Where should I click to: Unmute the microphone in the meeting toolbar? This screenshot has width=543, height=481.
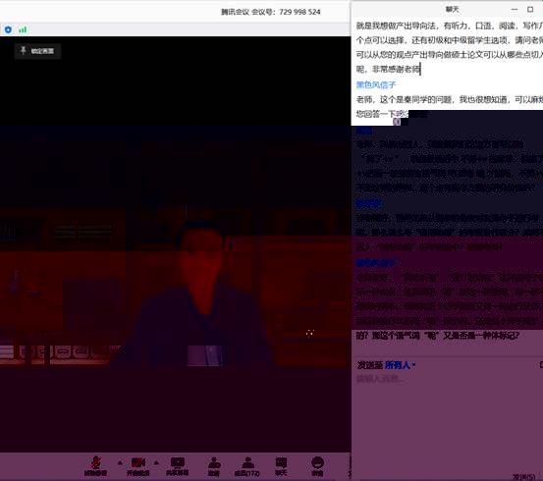coord(95,465)
